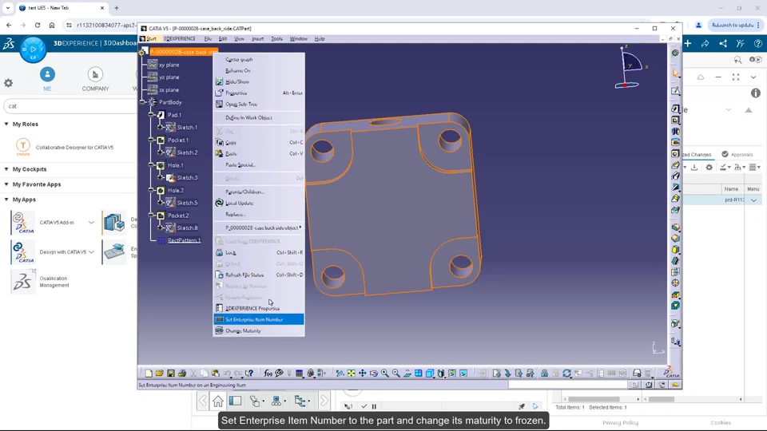This screenshot has height=431, width=767.
Task: Click the dashboard search field containing cat
Action: click(x=70, y=106)
